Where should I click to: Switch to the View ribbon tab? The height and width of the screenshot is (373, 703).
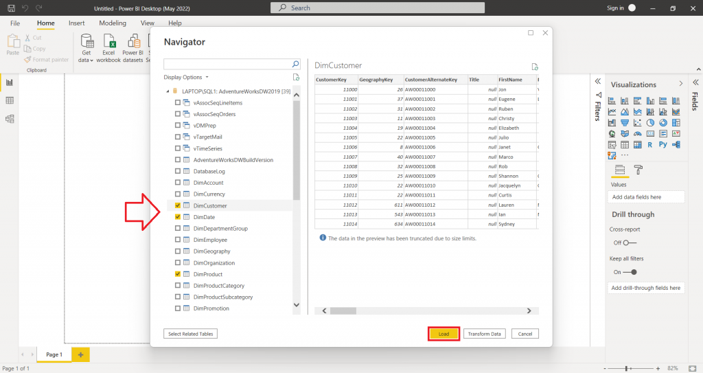[x=148, y=23]
